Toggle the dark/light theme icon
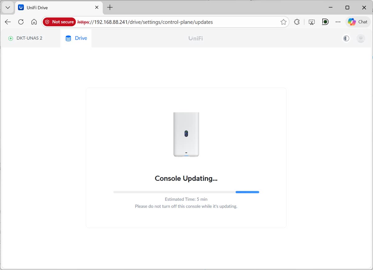 [346, 38]
